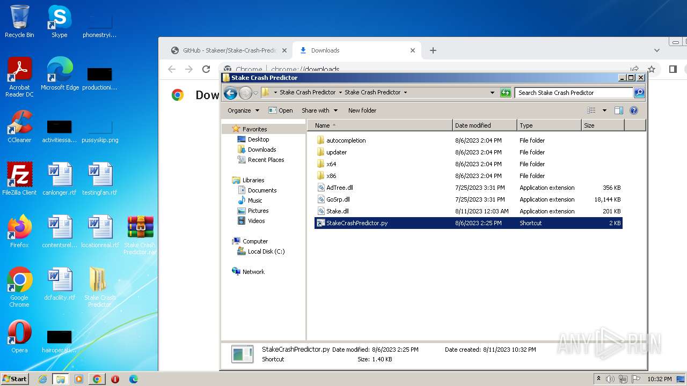Sort by Date modified column
This screenshot has height=386, width=687.
[485, 125]
